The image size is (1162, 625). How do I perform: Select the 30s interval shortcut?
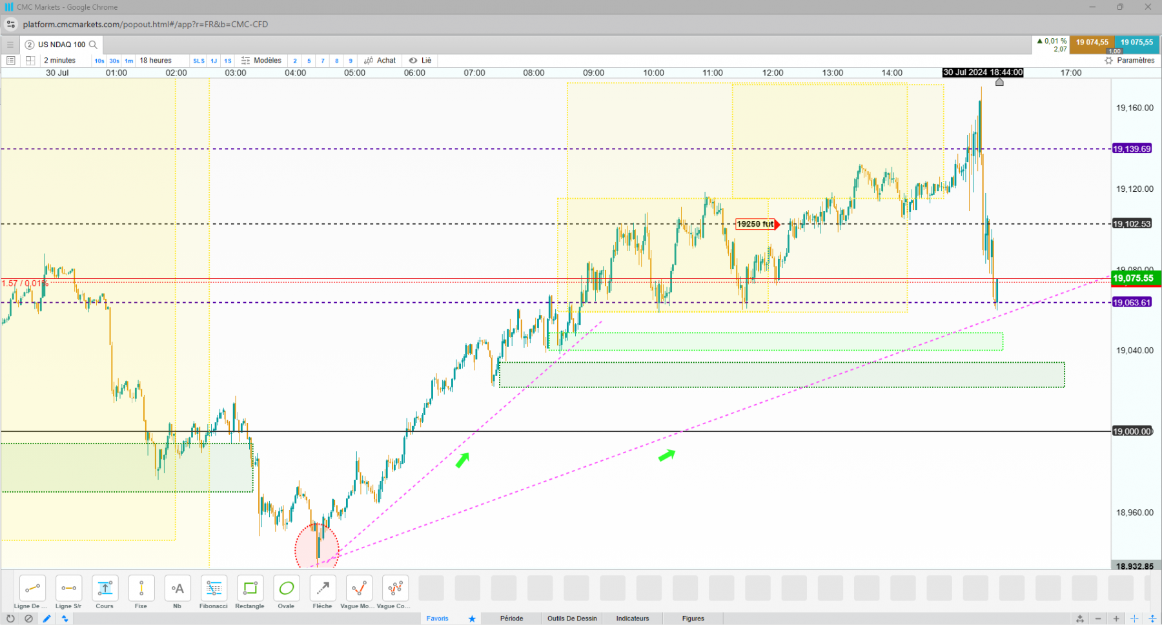tap(114, 61)
